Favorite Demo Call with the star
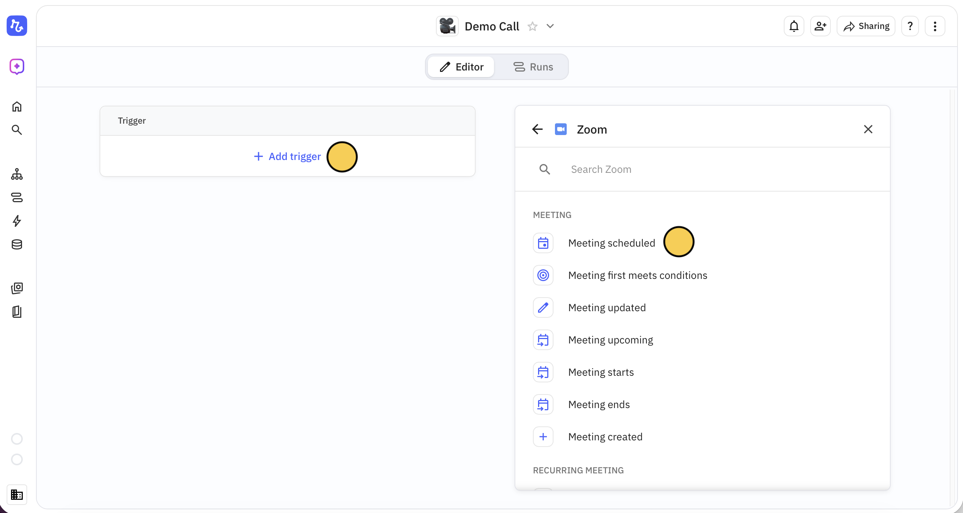Image resolution: width=963 pixels, height=513 pixels. point(532,26)
